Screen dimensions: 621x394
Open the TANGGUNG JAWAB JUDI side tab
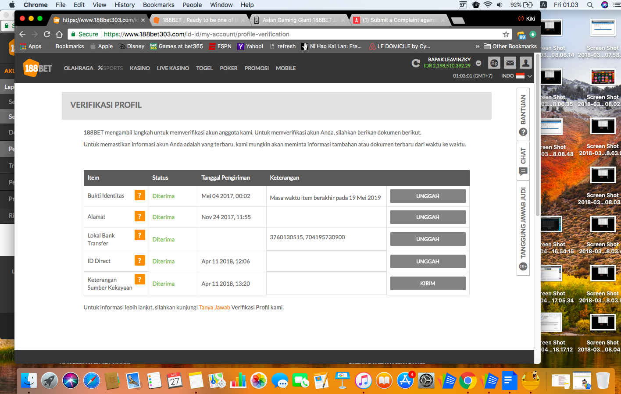523,228
